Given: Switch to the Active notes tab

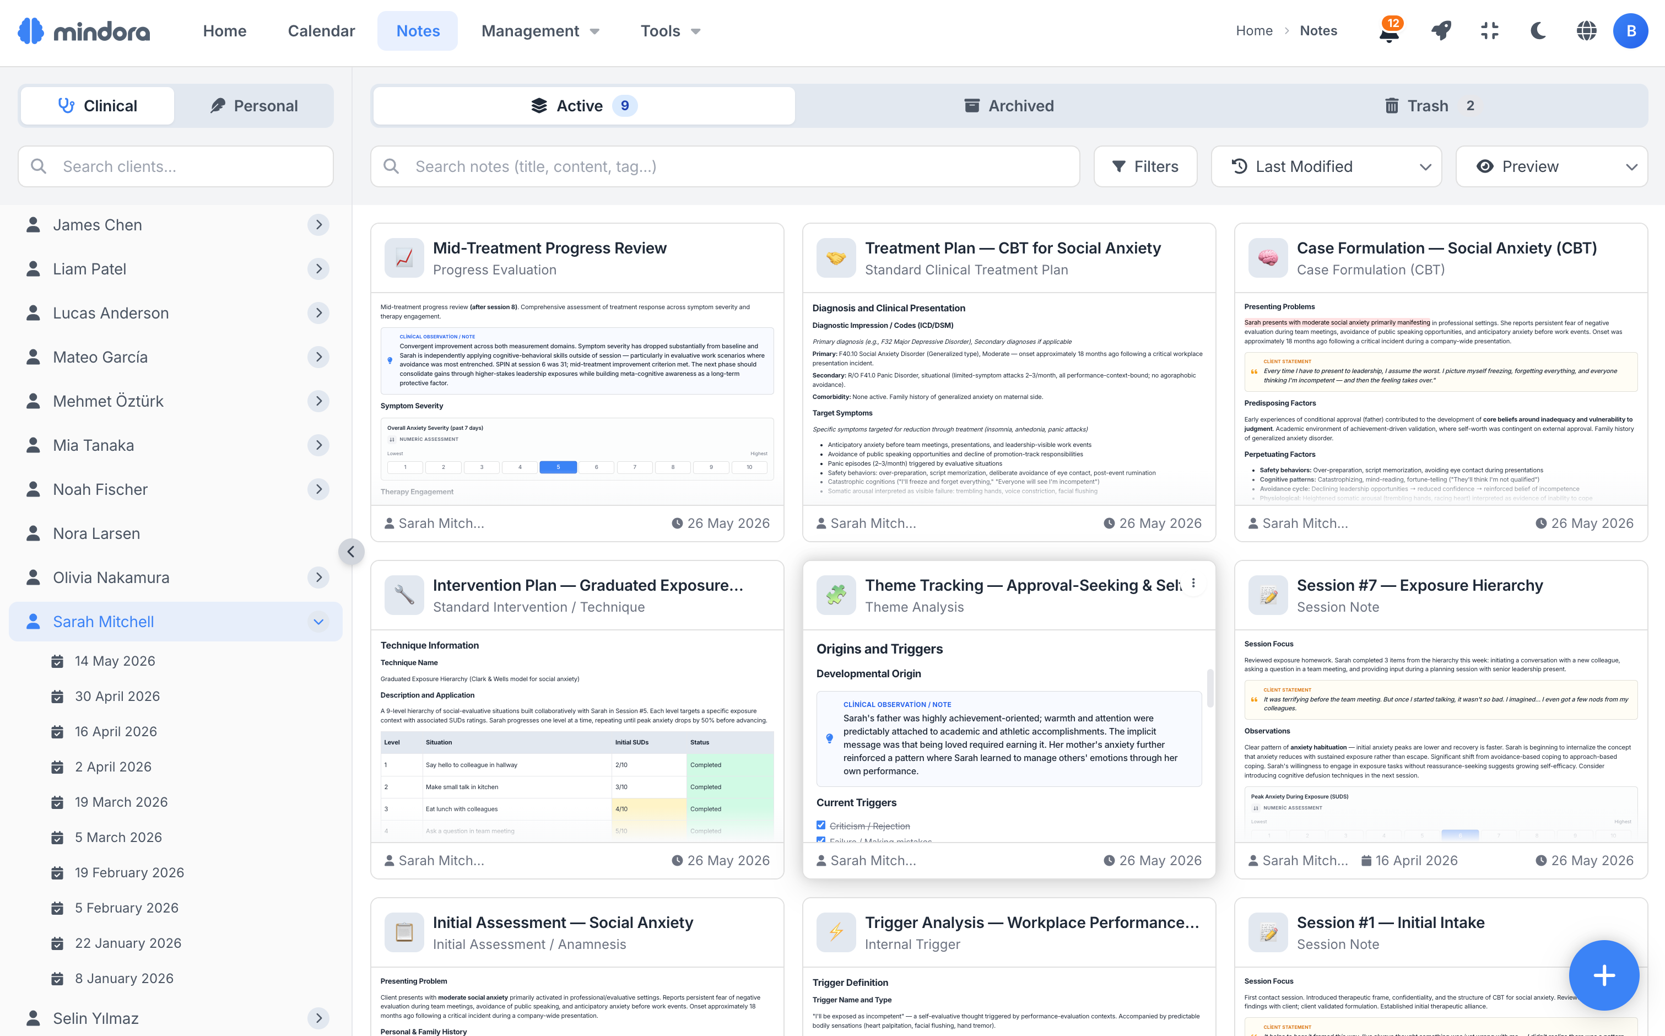Looking at the screenshot, I should point(584,105).
